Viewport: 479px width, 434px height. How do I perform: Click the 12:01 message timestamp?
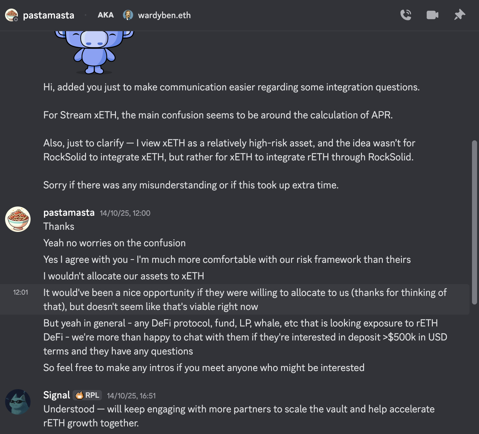pos(20,292)
